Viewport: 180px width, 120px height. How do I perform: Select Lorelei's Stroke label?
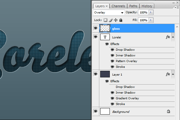120,67
